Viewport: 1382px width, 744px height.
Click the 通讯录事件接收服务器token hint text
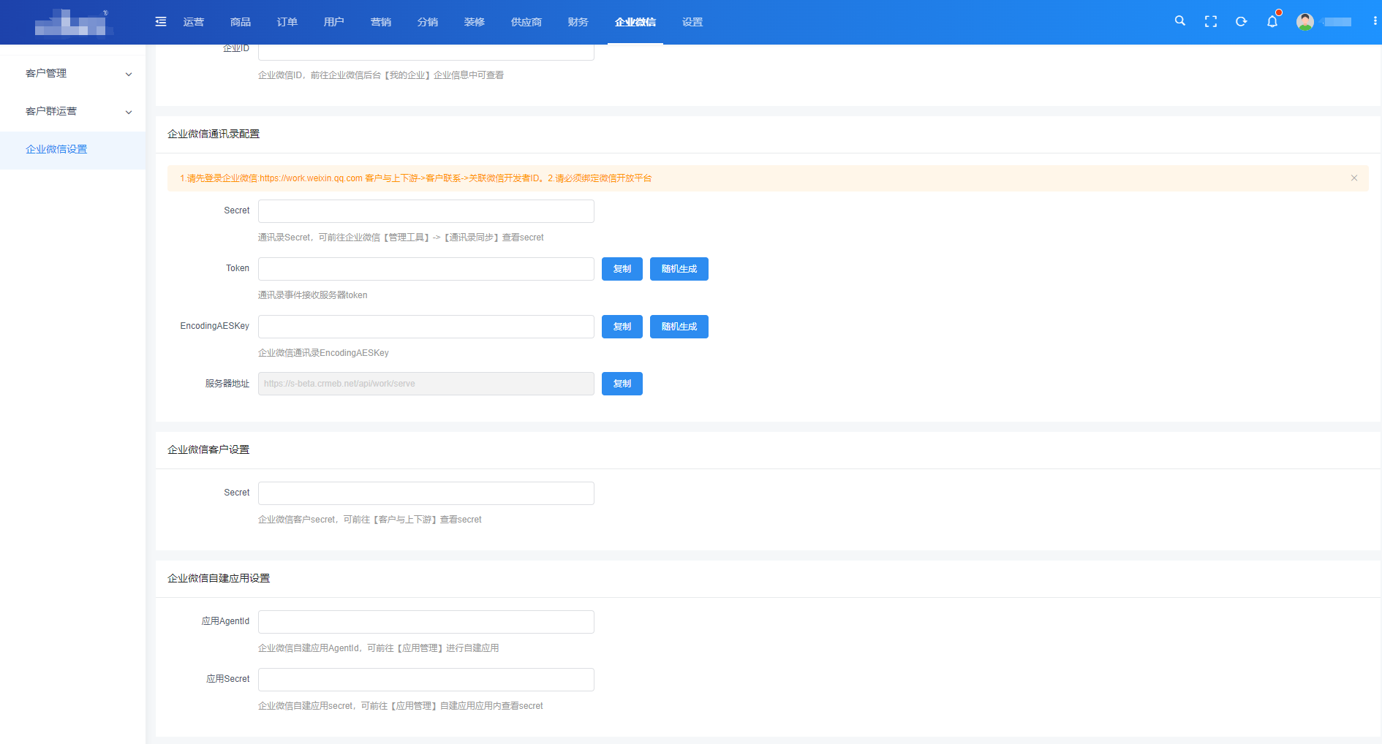tap(313, 295)
